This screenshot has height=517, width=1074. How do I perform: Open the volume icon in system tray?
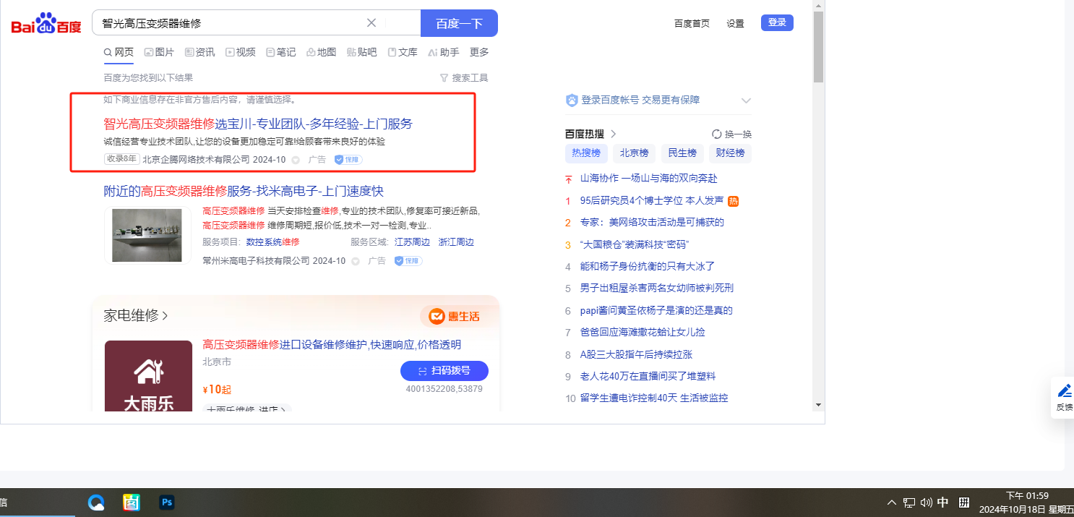click(927, 503)
